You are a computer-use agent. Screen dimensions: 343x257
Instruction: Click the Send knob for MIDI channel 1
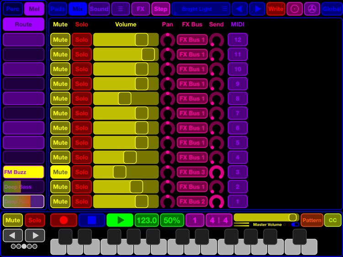[x=216, y=202]
